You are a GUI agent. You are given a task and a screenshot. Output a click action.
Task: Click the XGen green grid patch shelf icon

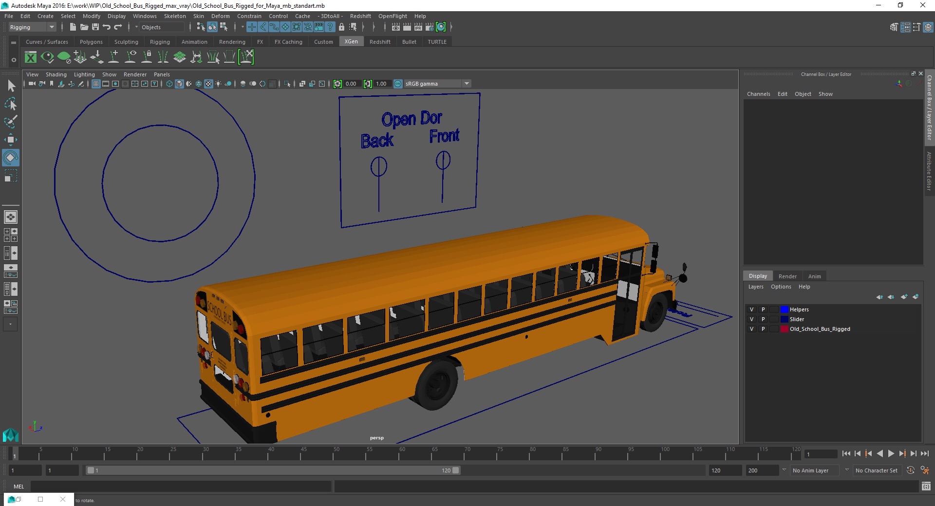(180, 57)
